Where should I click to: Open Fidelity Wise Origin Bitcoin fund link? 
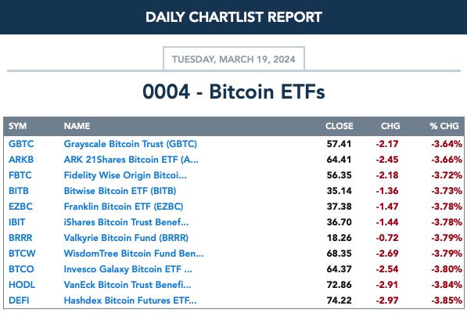click(x=125, y=175)
